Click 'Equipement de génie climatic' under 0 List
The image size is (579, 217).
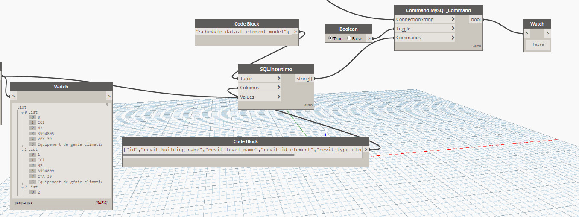point(70,144)
